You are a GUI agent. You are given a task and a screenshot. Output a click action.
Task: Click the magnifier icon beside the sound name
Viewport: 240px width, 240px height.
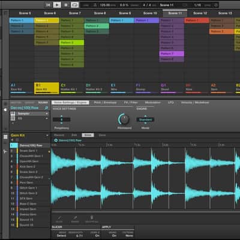click(x=46, y=108)
